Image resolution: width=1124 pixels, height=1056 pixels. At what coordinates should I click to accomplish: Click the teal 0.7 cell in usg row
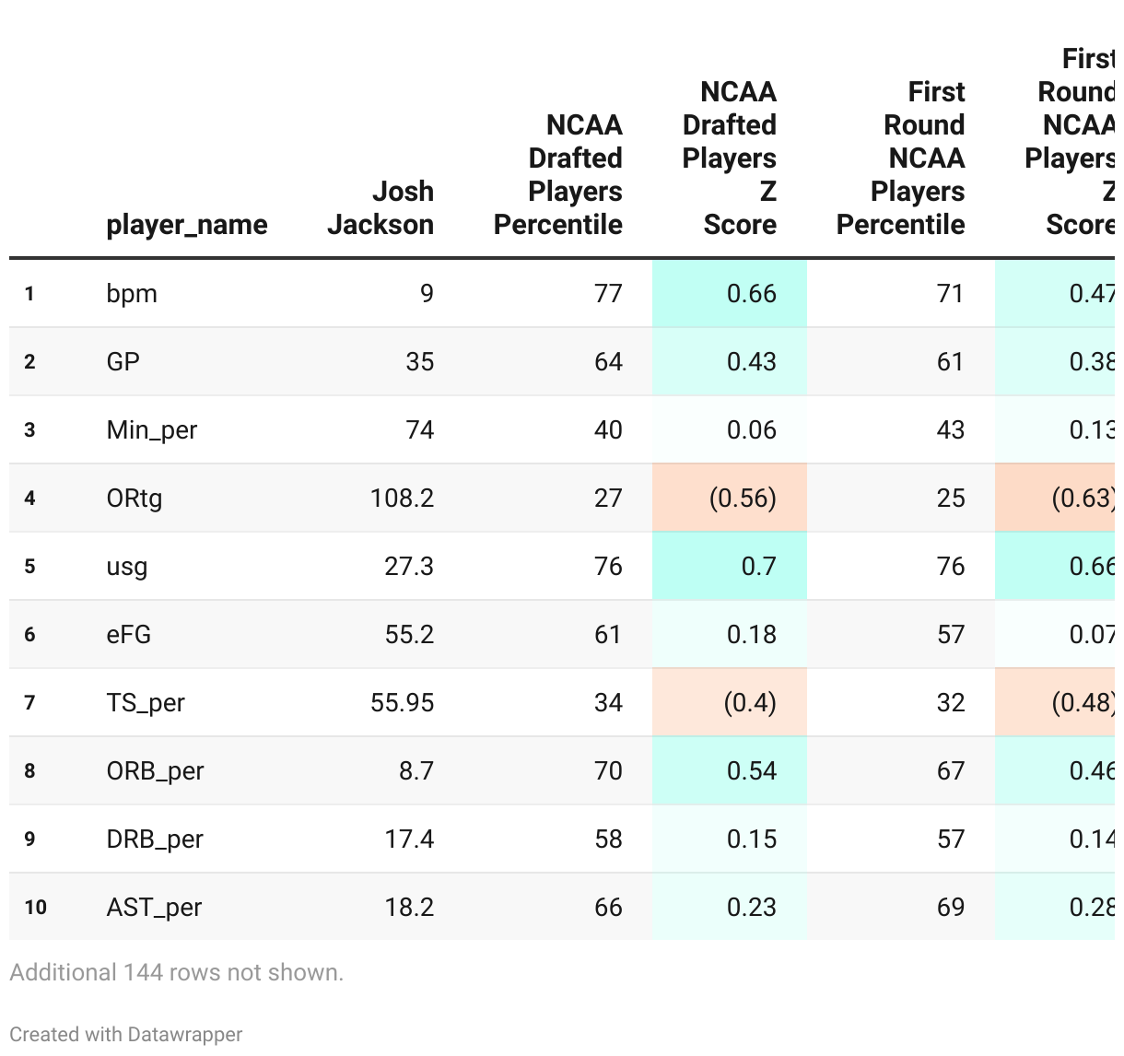tap(758, 567)
